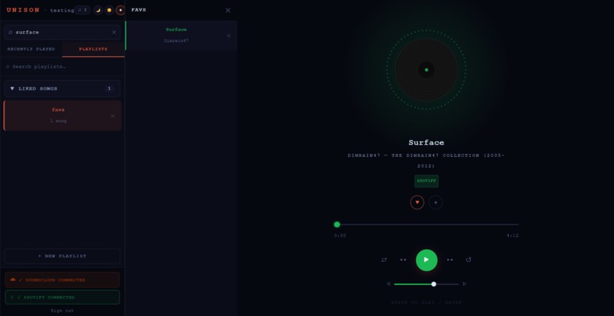Select the Playlists tab
This screenshot has width=614, height=316.
coord(93,49)
